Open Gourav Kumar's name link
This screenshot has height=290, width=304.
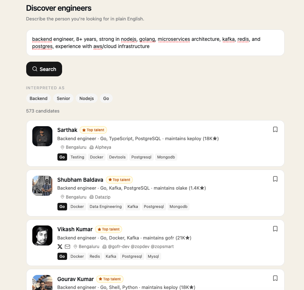[x=76, y=279]
